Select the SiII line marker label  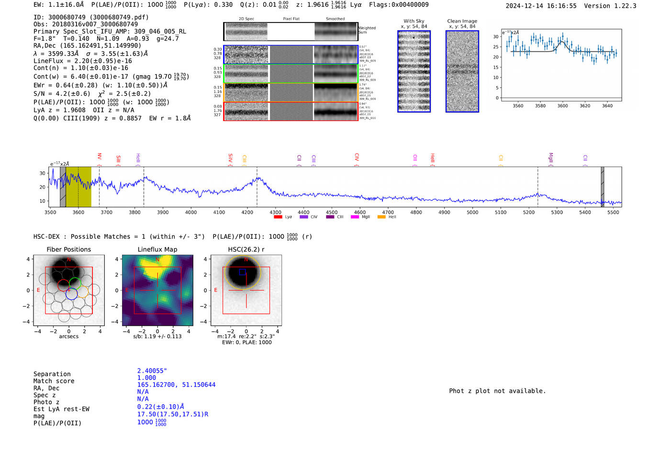pos(118,160)
